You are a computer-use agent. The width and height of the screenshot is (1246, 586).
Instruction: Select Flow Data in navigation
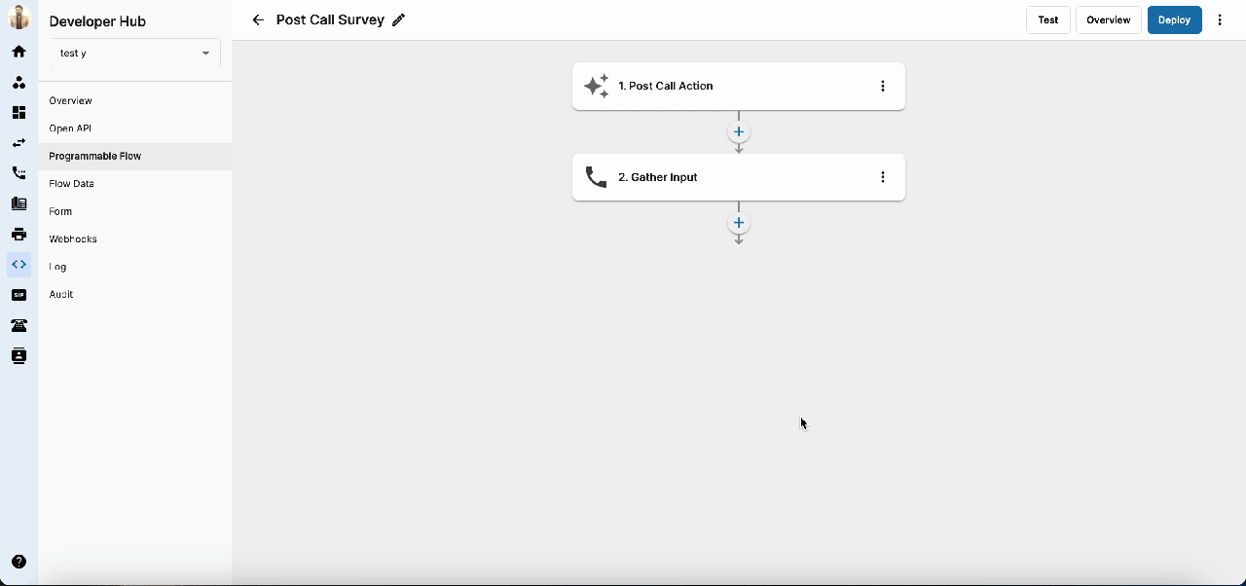click(x=71, y=183)
